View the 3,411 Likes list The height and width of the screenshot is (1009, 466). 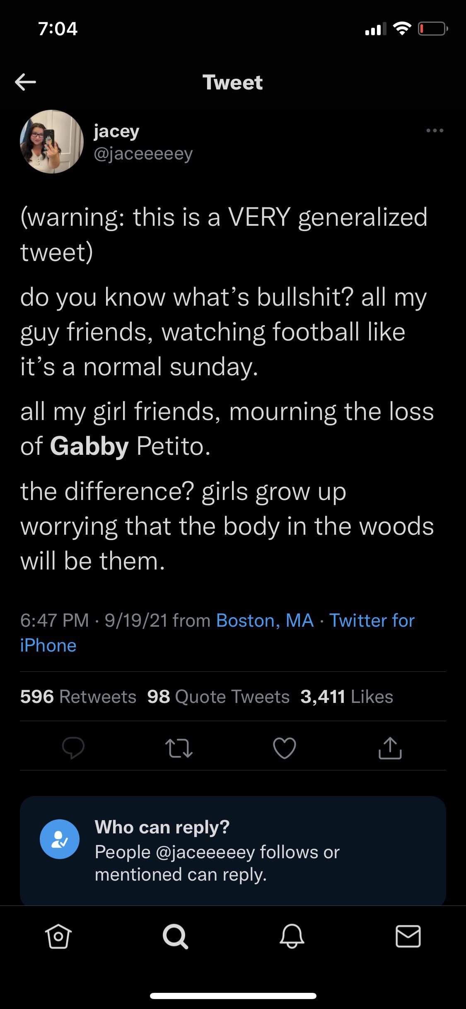(347, 697)
